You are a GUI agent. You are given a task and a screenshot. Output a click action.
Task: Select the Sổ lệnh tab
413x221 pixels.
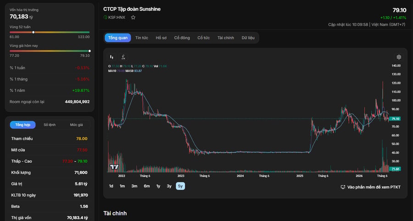(x=50, y=125)
